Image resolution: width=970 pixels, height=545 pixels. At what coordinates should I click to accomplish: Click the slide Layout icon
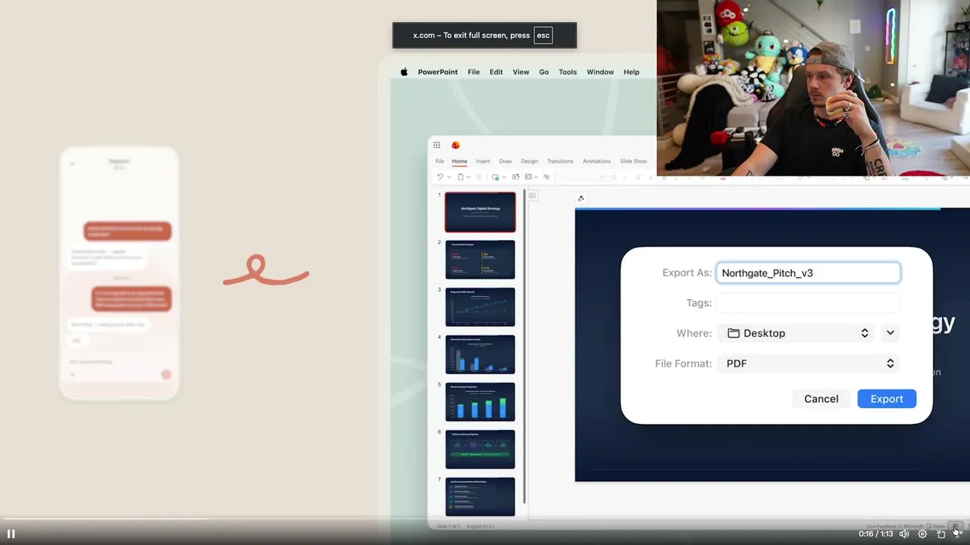tap(528, 177)
